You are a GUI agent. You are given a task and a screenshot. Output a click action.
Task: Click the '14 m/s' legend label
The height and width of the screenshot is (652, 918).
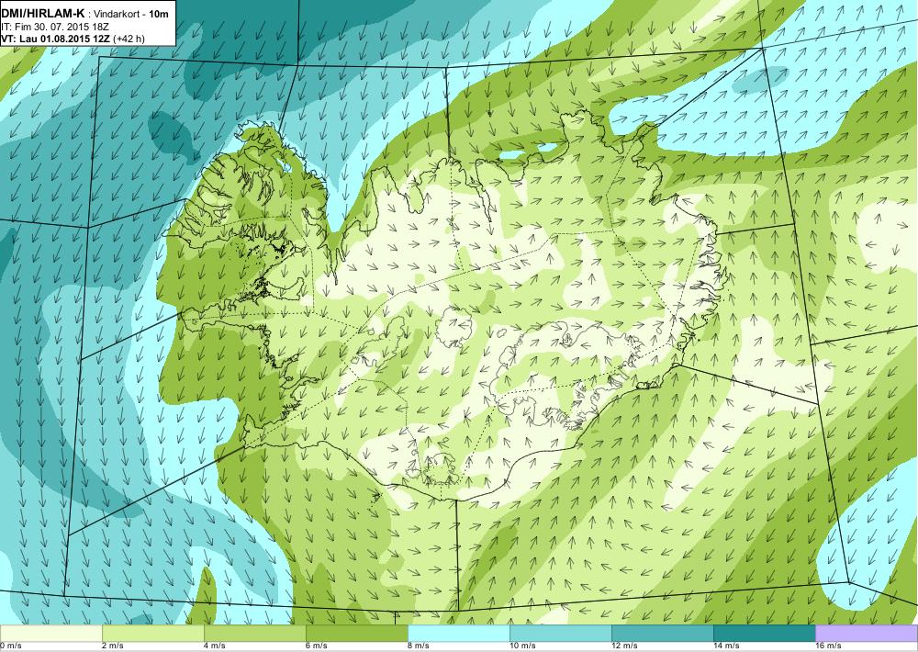click(x=726, y=646)
